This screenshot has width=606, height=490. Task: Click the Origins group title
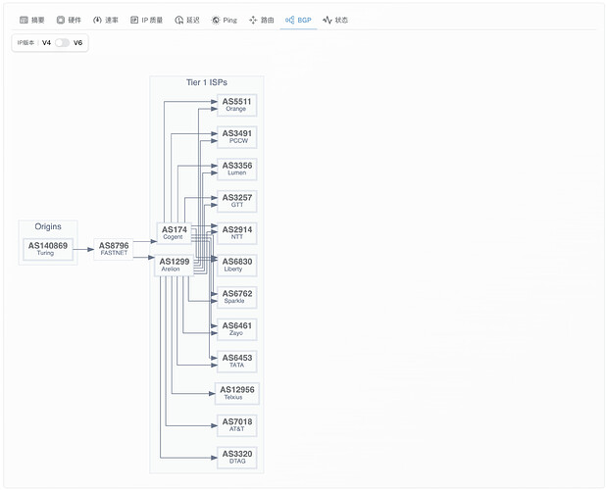(48, 226)
